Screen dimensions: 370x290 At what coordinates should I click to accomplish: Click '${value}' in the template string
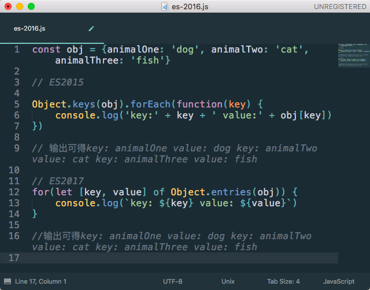(x=263, y=203)
